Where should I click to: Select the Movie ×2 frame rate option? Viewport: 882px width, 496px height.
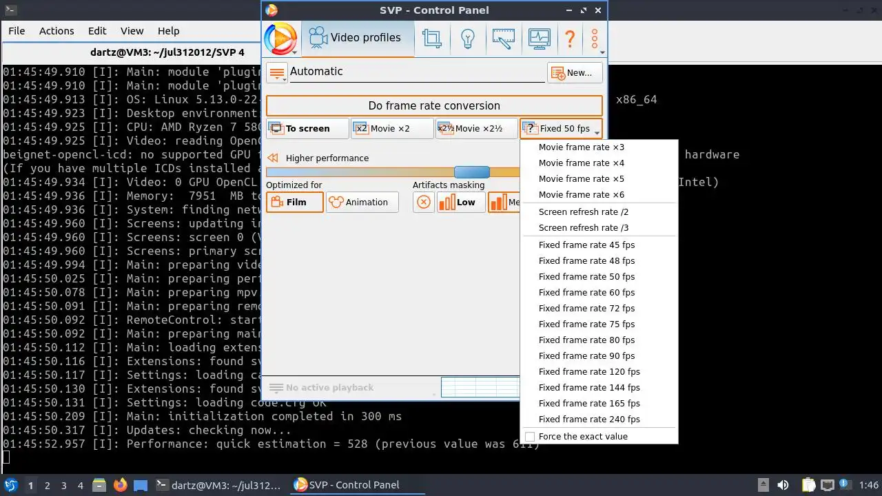[392, 129]
